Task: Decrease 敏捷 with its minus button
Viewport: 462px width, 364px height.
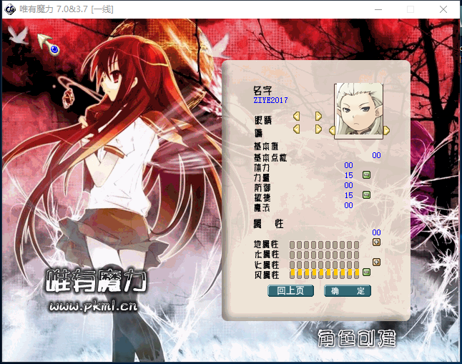Action: [x=366, y=195]
